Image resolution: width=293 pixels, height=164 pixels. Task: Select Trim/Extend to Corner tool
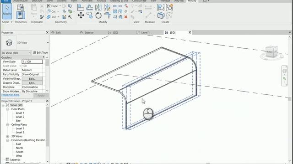click(107, 15)
